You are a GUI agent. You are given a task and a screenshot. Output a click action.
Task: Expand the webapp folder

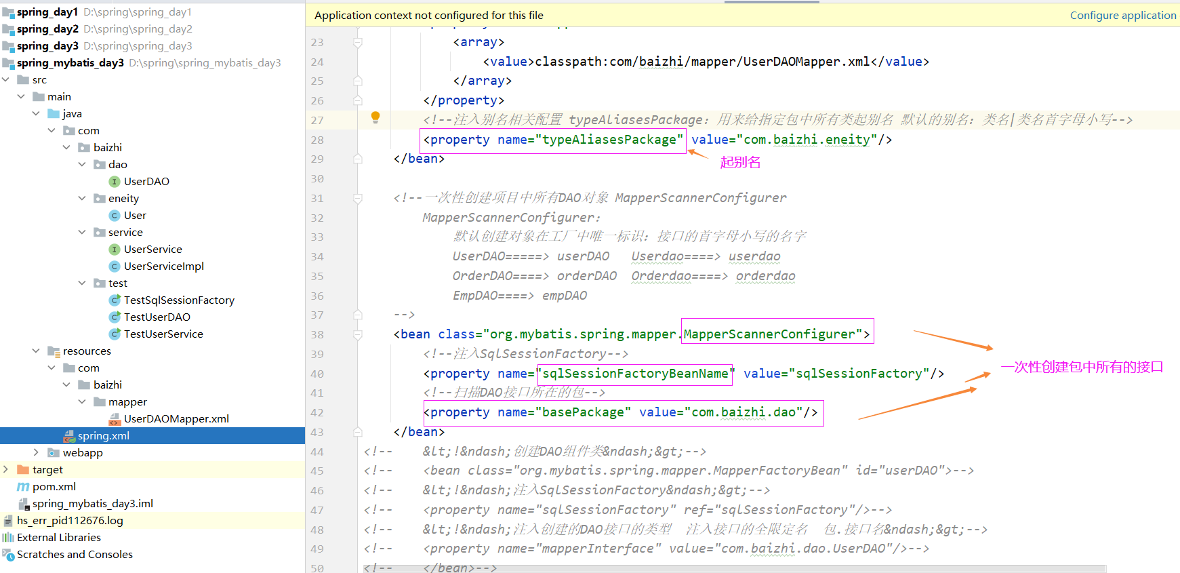(x=36, y=453)
